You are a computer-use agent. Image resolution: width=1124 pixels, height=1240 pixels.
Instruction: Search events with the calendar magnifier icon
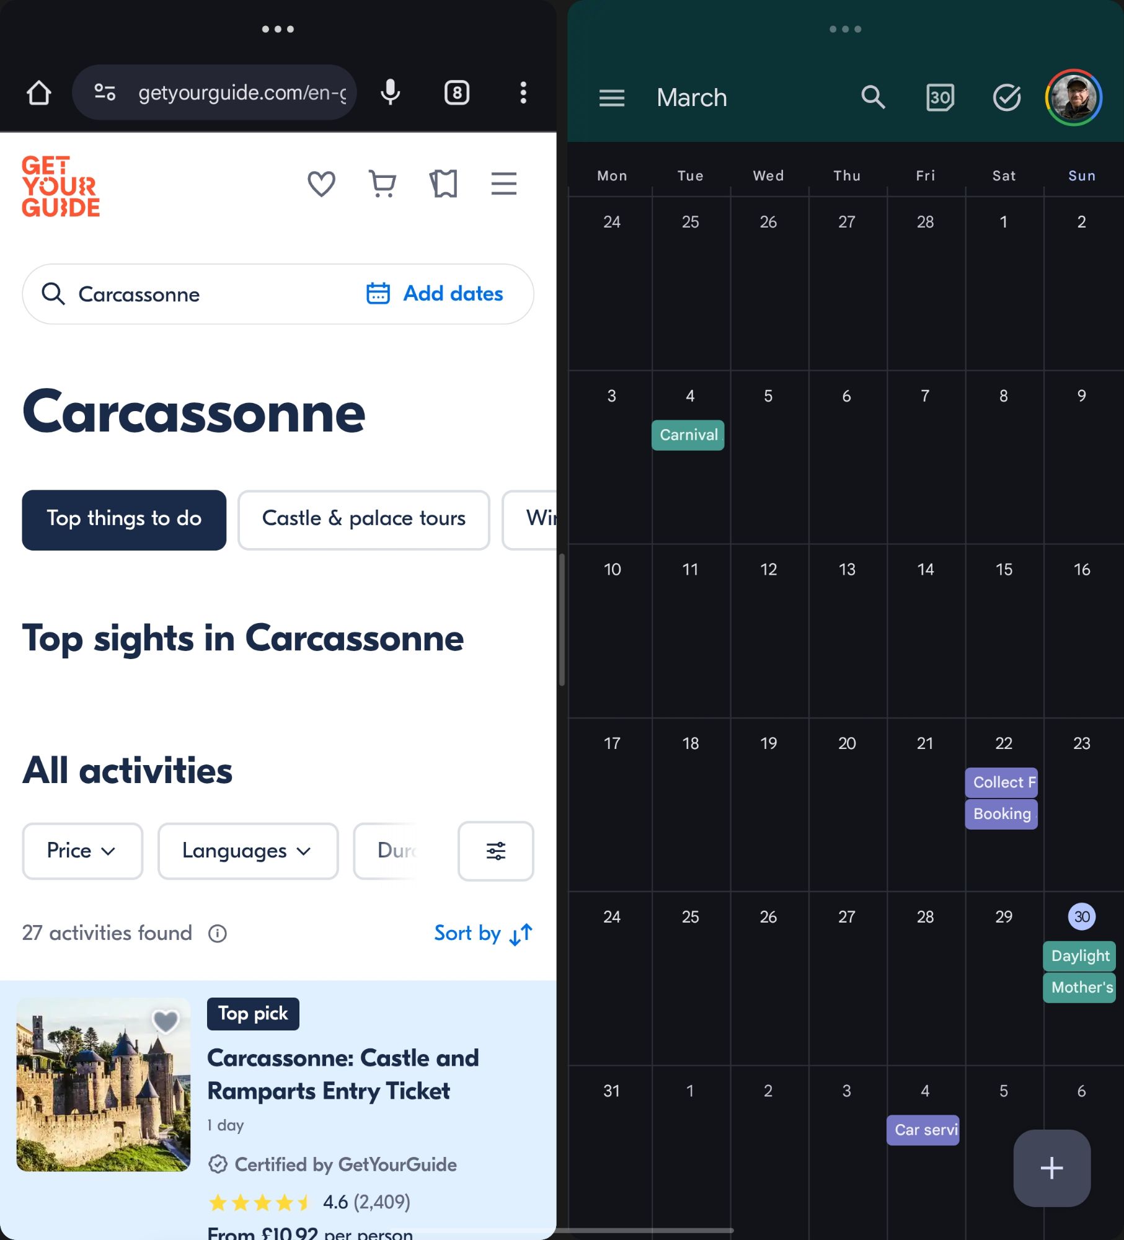click(x=873, y=97)
